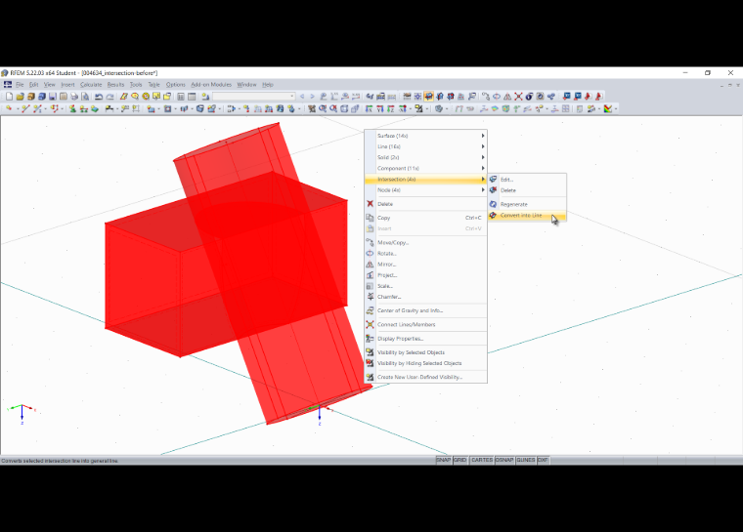This screenshot has width=743, height=532.
Task: Choose Regenerate in the Intersection submenu
Action: click(x=527, y=204)
